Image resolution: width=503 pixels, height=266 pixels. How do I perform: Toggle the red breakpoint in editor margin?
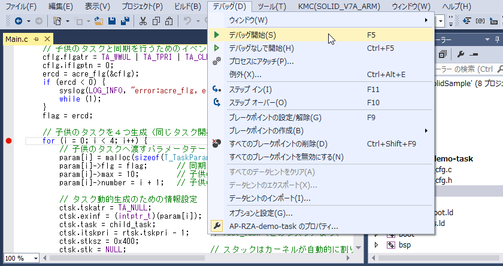point(8,141)
